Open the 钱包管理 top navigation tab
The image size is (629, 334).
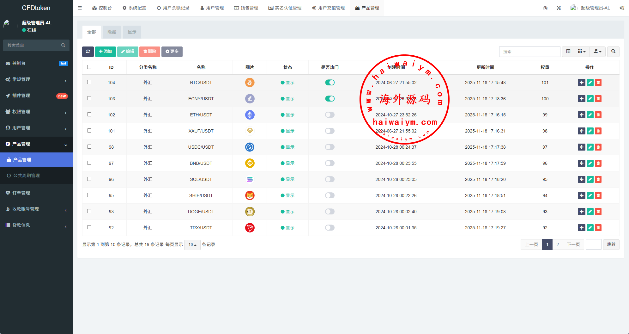pyautogui.click(x=246, y=8)
